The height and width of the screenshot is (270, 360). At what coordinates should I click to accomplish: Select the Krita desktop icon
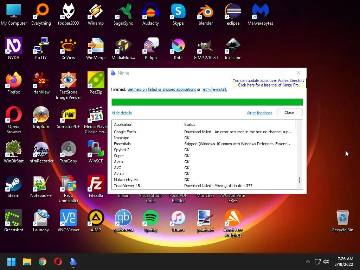[178, 49]
